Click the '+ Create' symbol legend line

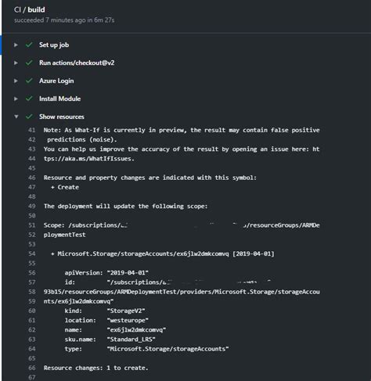pos(65,187)
